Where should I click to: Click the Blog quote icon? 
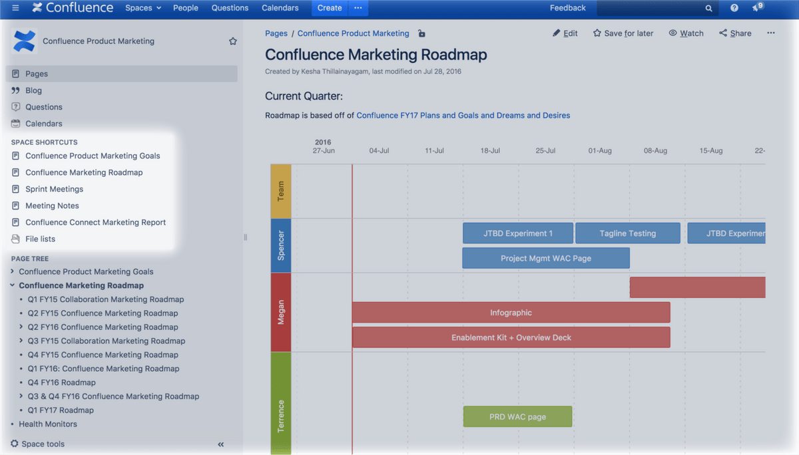[15, 90]
